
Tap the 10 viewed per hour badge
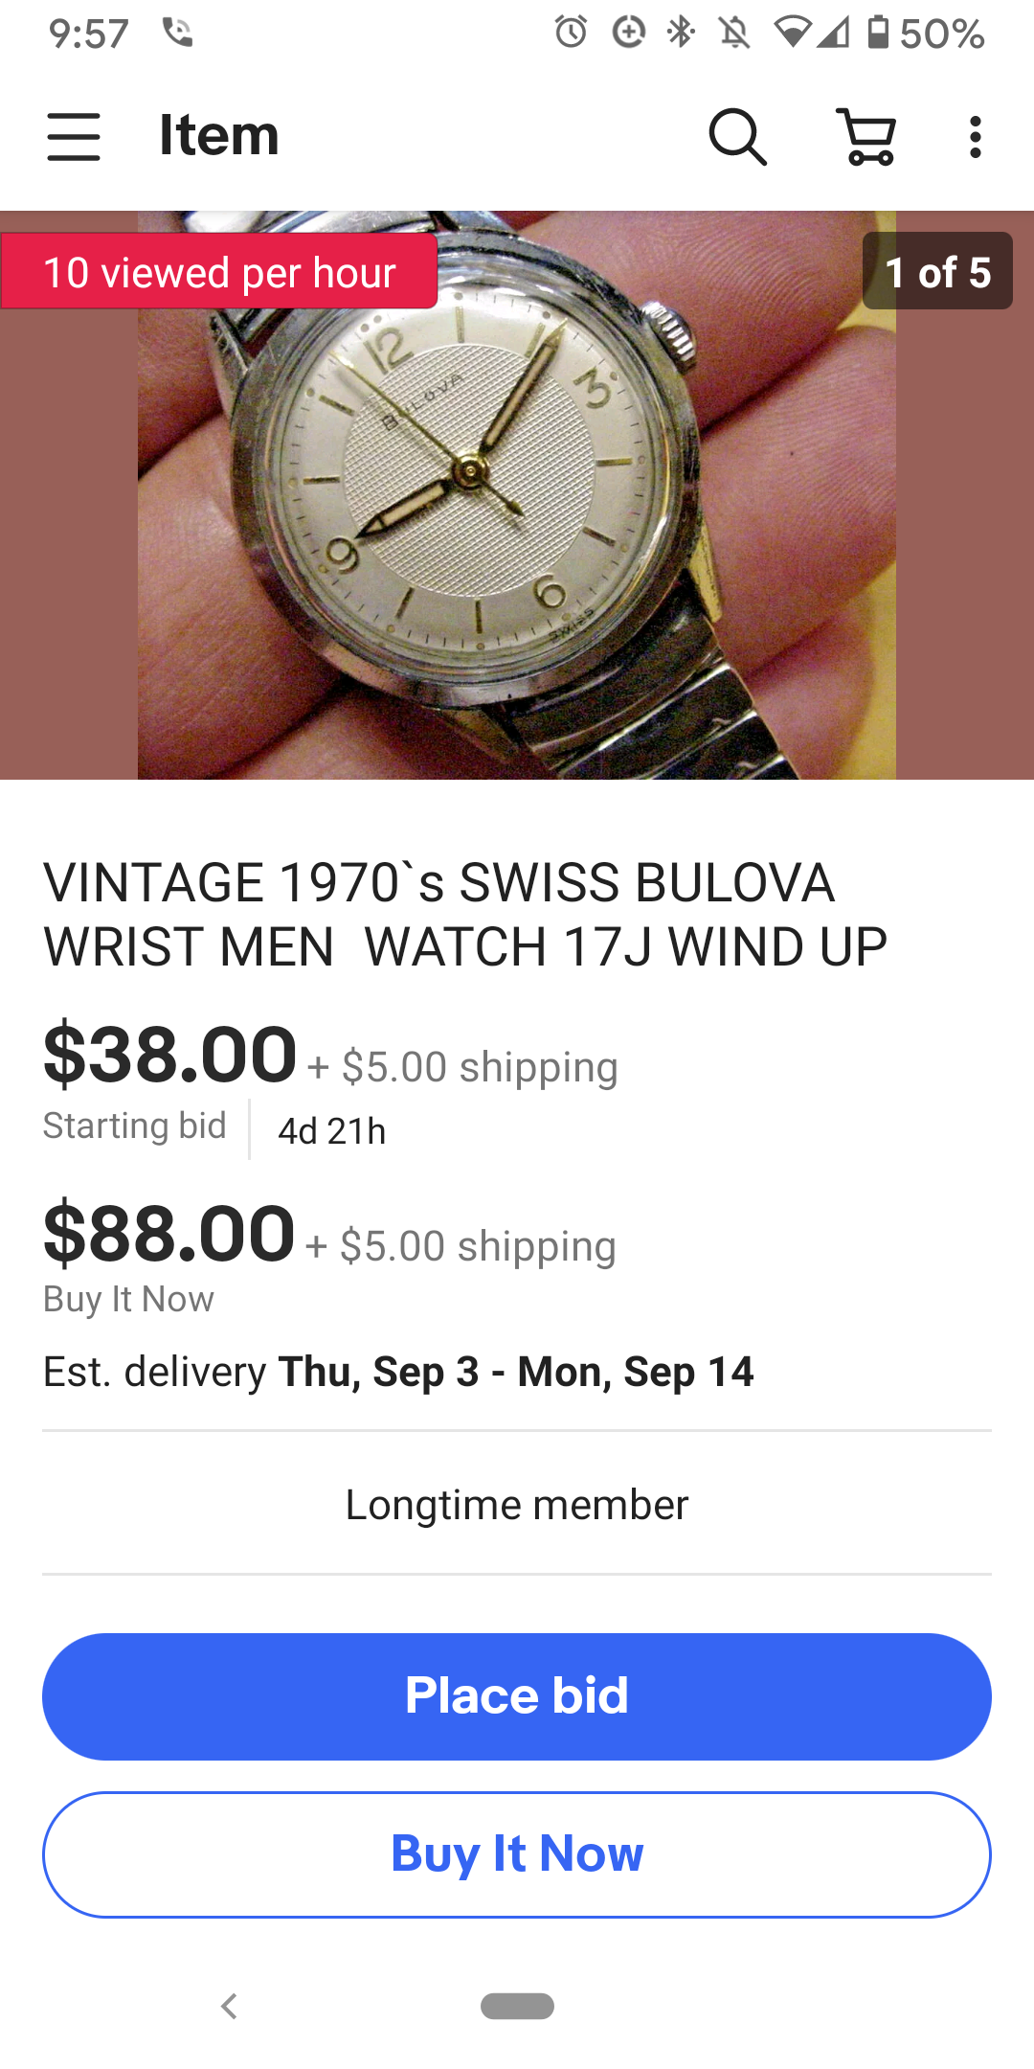click(219, 272)
